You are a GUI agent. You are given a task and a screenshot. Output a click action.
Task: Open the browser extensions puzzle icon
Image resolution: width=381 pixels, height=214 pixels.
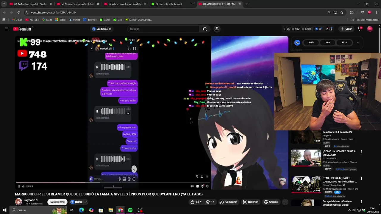pos(352,12)
